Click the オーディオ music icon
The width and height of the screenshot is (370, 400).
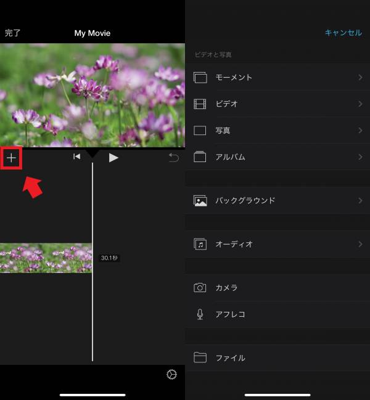(x=200, y=245)
